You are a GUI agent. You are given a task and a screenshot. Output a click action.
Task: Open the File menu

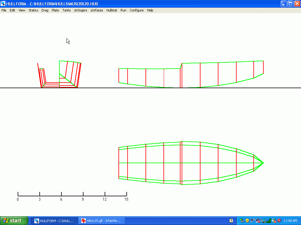pos(4,10)
